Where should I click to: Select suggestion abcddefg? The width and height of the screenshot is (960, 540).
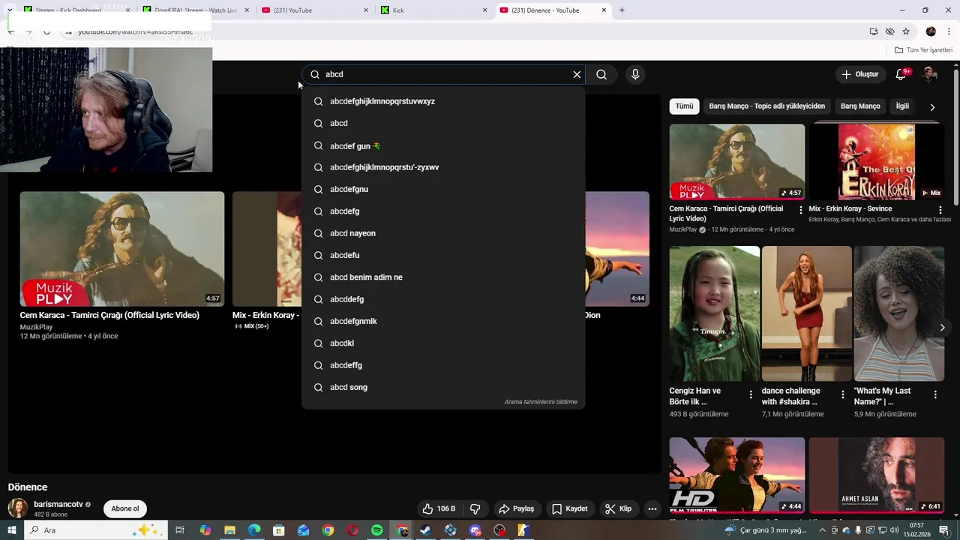pos(443,299)
